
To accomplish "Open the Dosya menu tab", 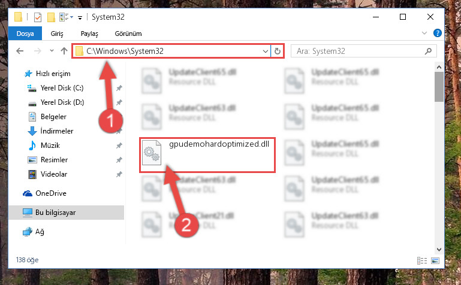I will (25, 34).
